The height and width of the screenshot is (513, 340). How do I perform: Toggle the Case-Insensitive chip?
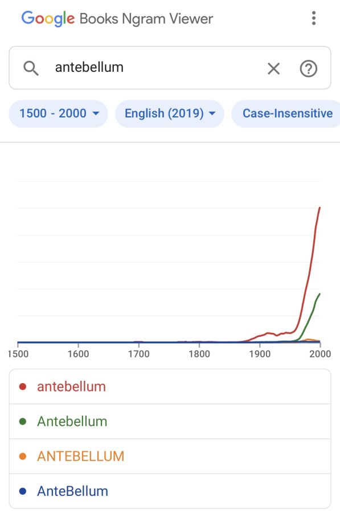tap(286, 113)
